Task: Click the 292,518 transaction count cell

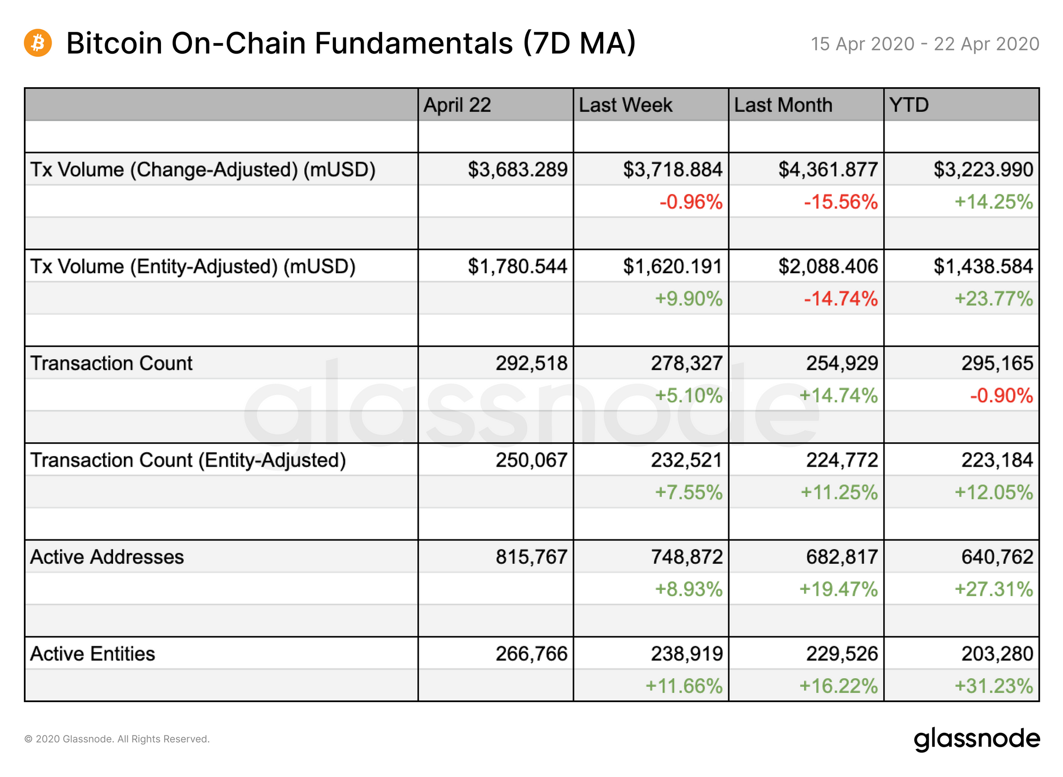Action: (x=531, y=363)
